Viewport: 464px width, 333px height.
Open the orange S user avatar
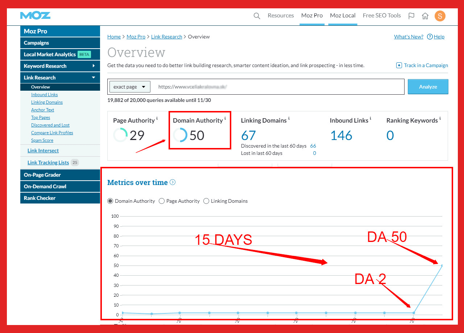click(440, 16)
